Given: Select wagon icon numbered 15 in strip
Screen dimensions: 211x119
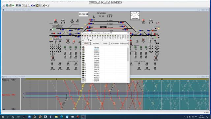Looking at the screenshot, I should 118,36.
